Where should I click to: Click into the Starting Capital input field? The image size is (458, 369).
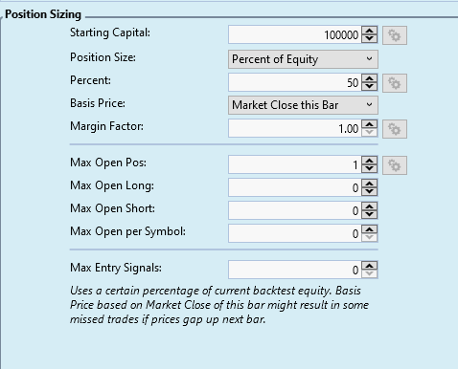click(x=295, y=34)
